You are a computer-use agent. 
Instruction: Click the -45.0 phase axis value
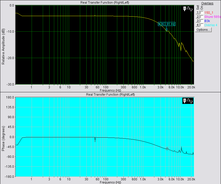[x=10, y=147]
